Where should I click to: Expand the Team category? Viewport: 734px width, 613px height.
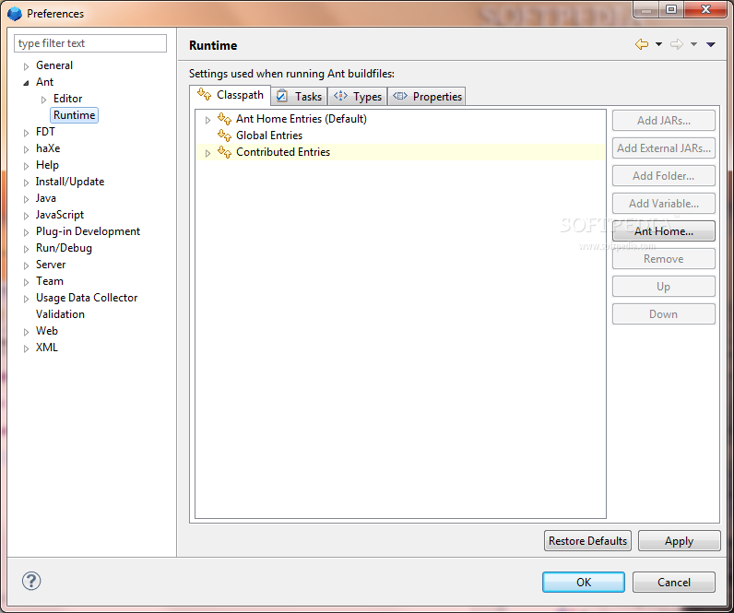click(26, 282)
